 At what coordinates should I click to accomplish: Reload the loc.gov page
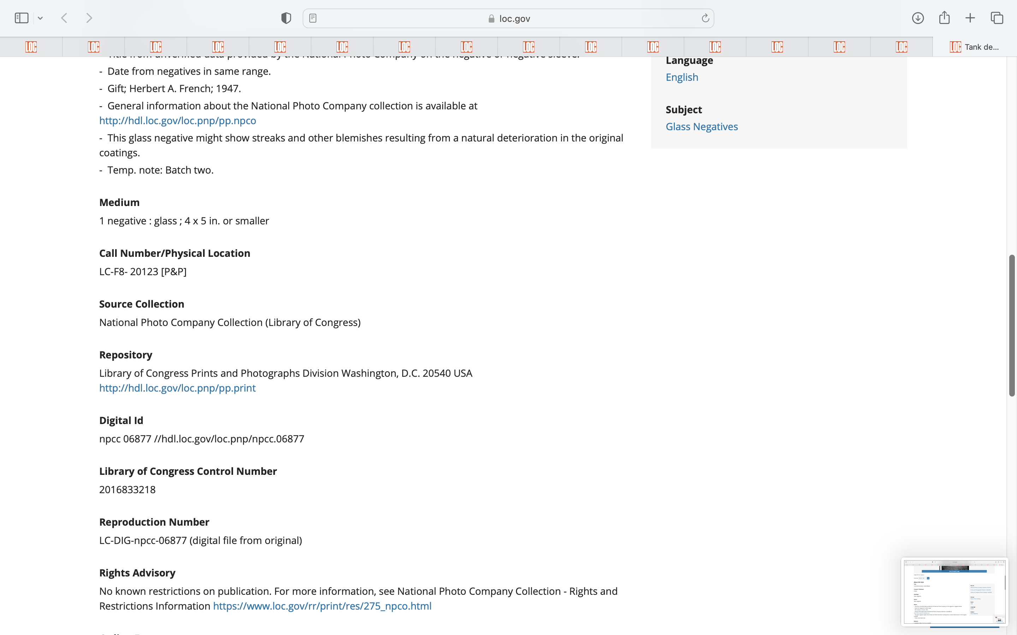[x=705, y=18]
